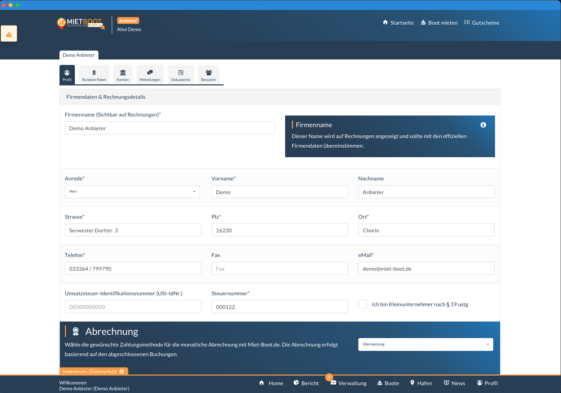Click the orange warning triangle icon
The width and height of the screenshot is (561, 393).
(x=9, y=35)
